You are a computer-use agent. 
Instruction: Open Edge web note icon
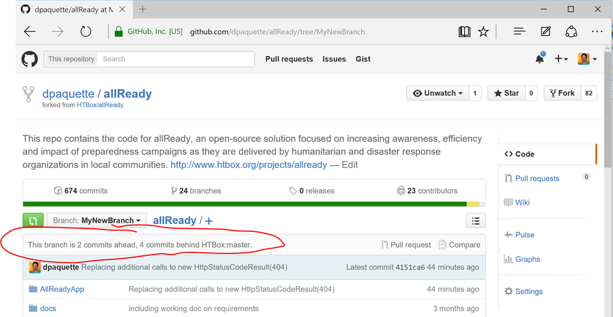coord(545,31)
